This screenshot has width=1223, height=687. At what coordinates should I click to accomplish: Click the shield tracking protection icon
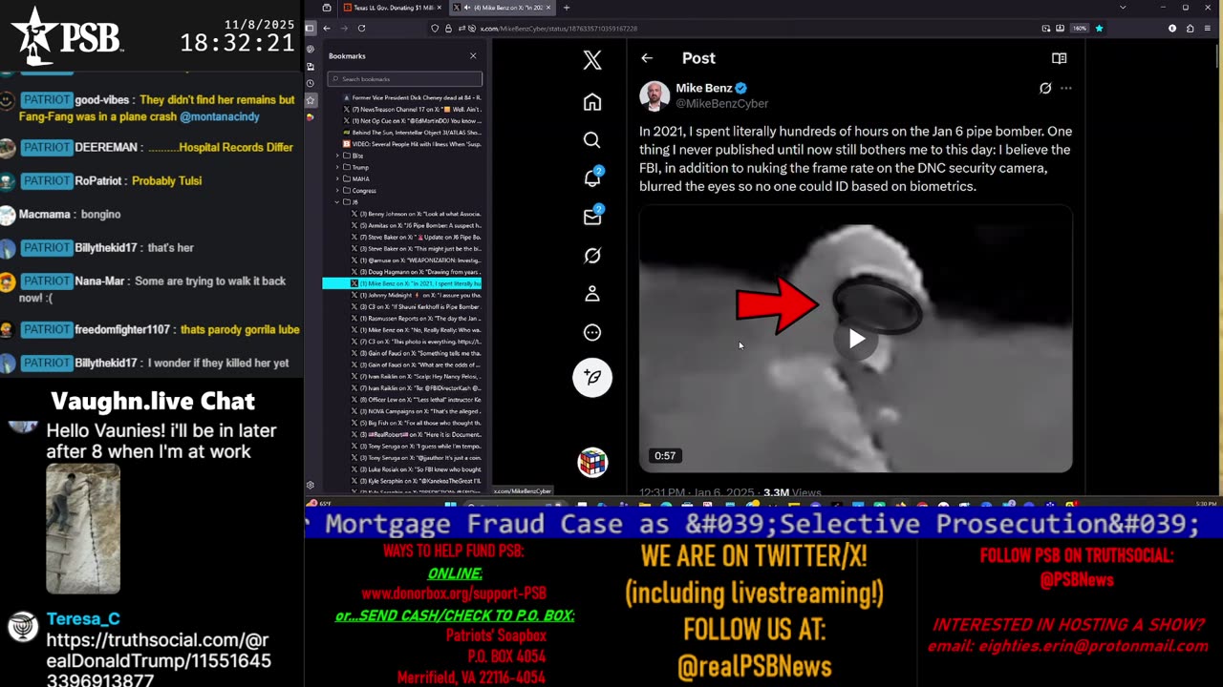(437, 29)
